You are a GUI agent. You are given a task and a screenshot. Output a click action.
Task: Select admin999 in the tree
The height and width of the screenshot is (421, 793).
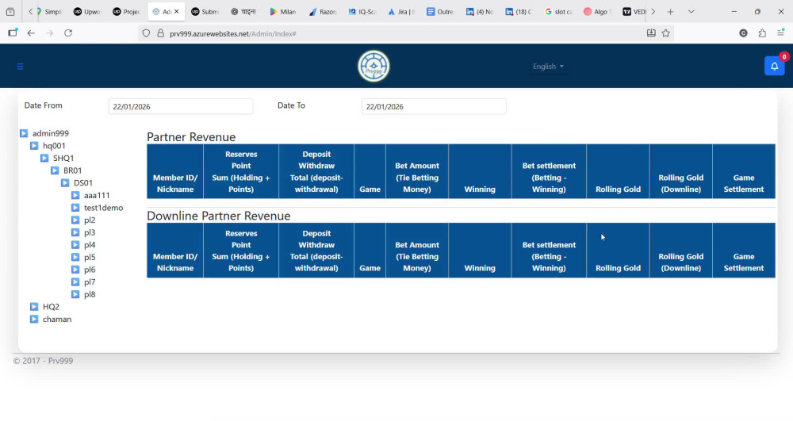coord(51,133)
